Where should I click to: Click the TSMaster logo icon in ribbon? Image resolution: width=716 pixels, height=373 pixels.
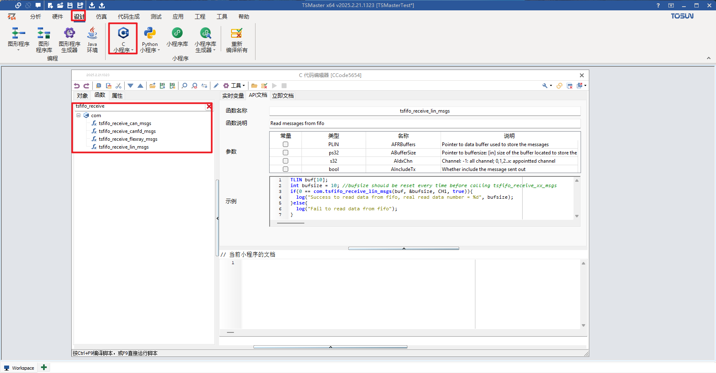tap(12, 17)
